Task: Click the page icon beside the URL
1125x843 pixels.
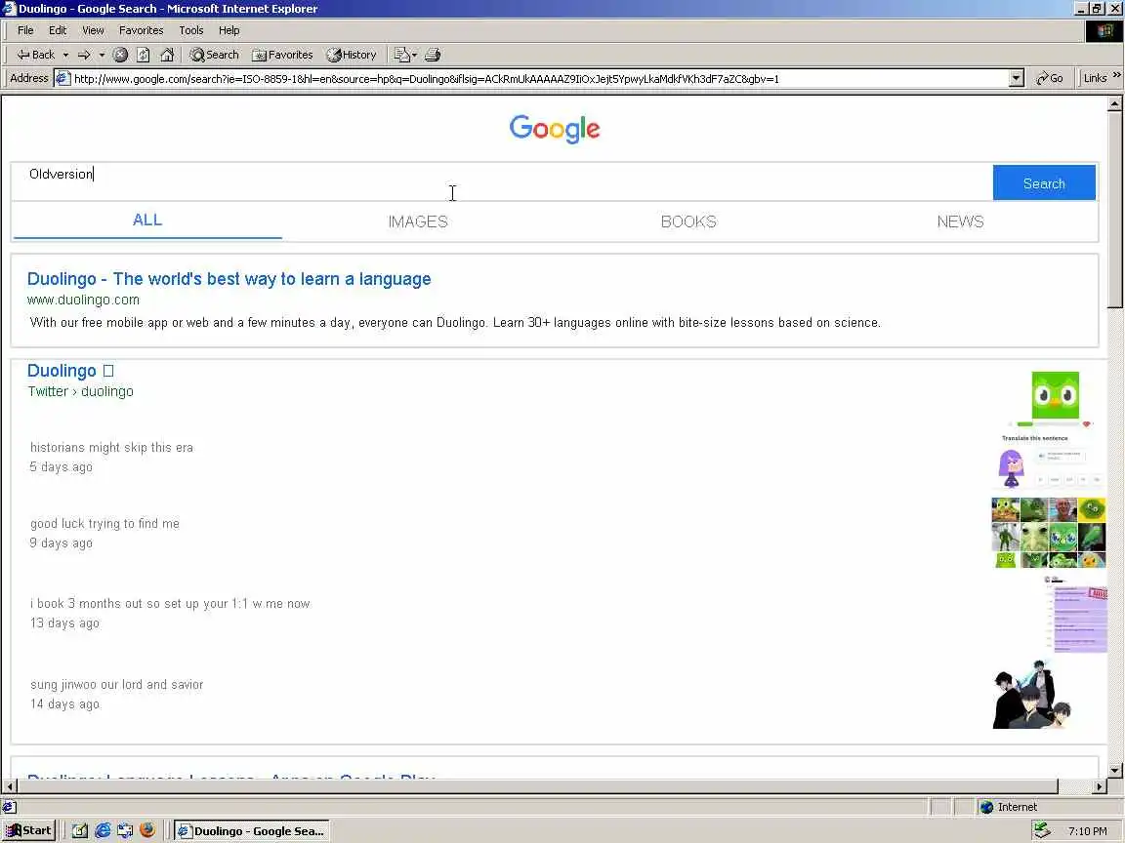Action: 63,79
